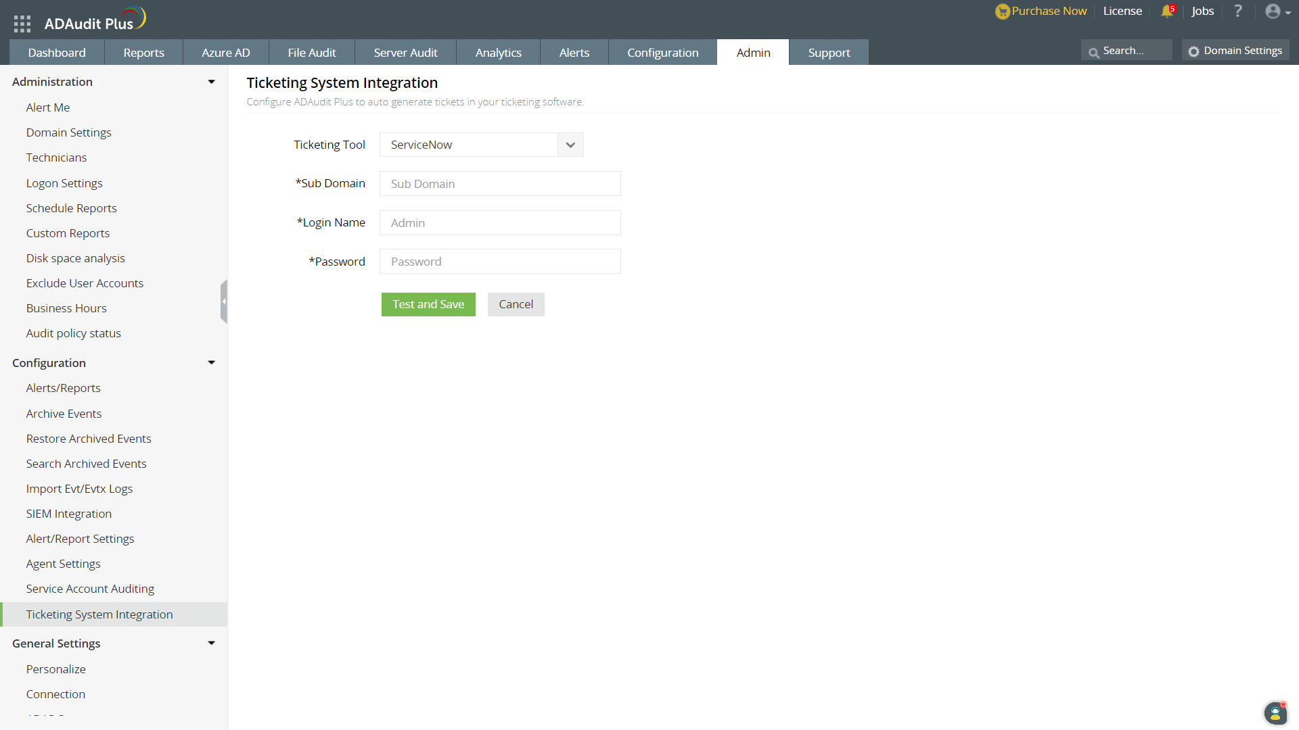Open the chat support assistant icon
Screen dimensions: 1299x730
tap(1275, 713)
